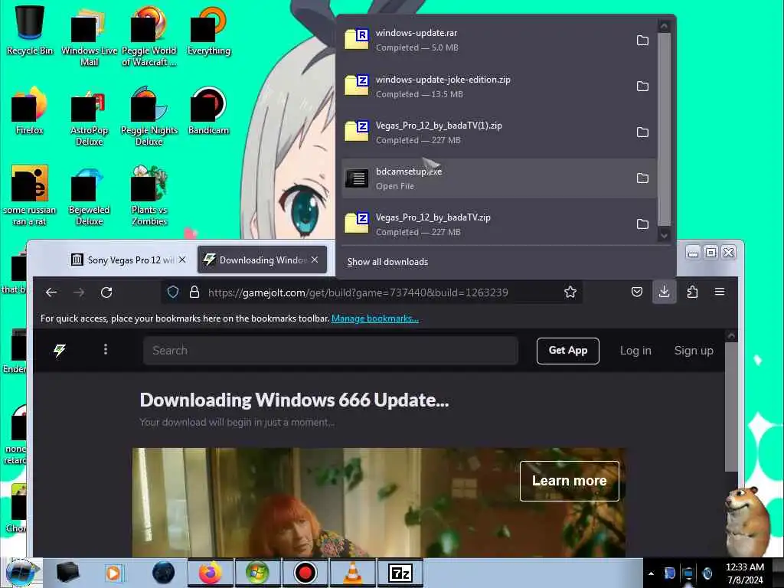Screen dimensions: 784x588
Task: Click the Get App button
Action: 567,351
